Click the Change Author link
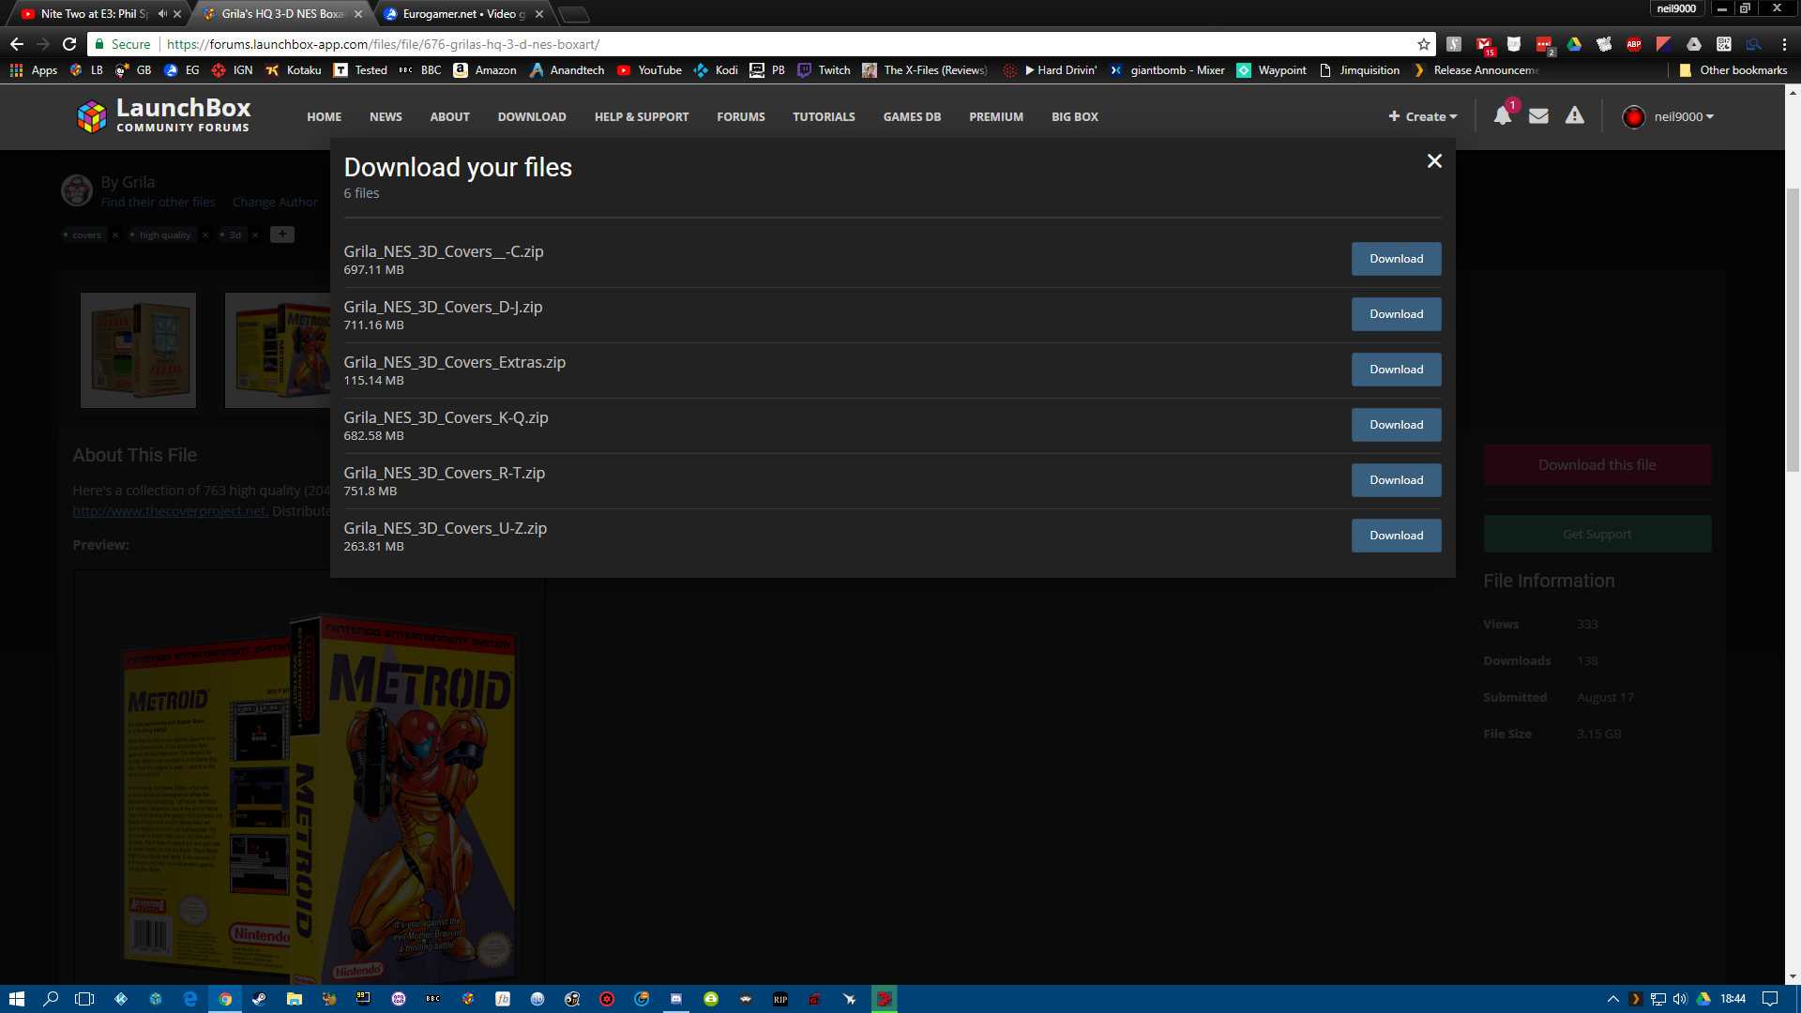The image size is (1801, 1013). coord(275,203)
